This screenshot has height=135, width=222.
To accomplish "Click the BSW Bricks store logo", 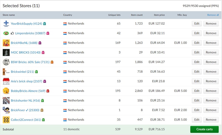I will pyautogui.click(x=6, y=62).
